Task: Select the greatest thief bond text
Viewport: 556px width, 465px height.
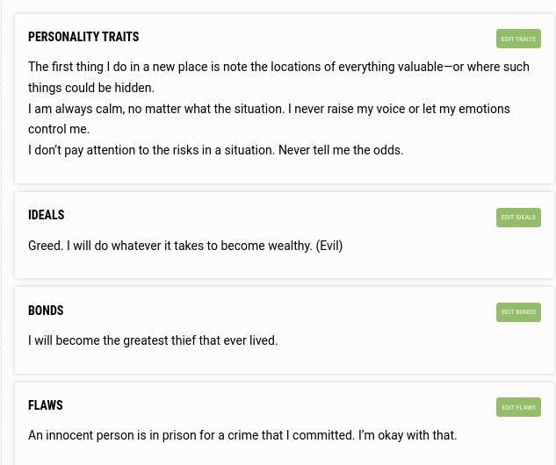Action: coord(153,340)
